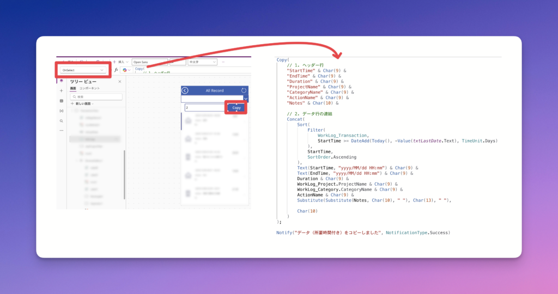Close the Tree view panel
Viewport: 558px width, 294px height.
[x=119, y=81]
